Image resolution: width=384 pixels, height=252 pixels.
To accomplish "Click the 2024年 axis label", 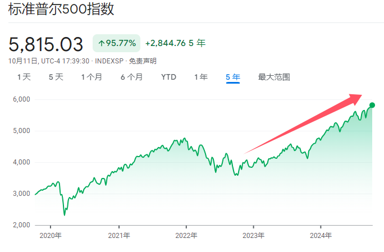I will 321,236.
